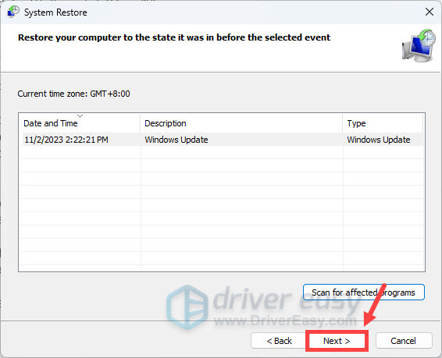
Task: Click the Windows Update type cell
Action: click(379, 140)
